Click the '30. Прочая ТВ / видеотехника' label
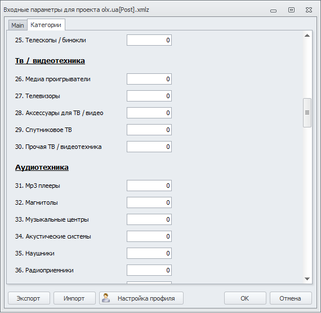Screen dimensions: 321x313 (x=58, y=147)
